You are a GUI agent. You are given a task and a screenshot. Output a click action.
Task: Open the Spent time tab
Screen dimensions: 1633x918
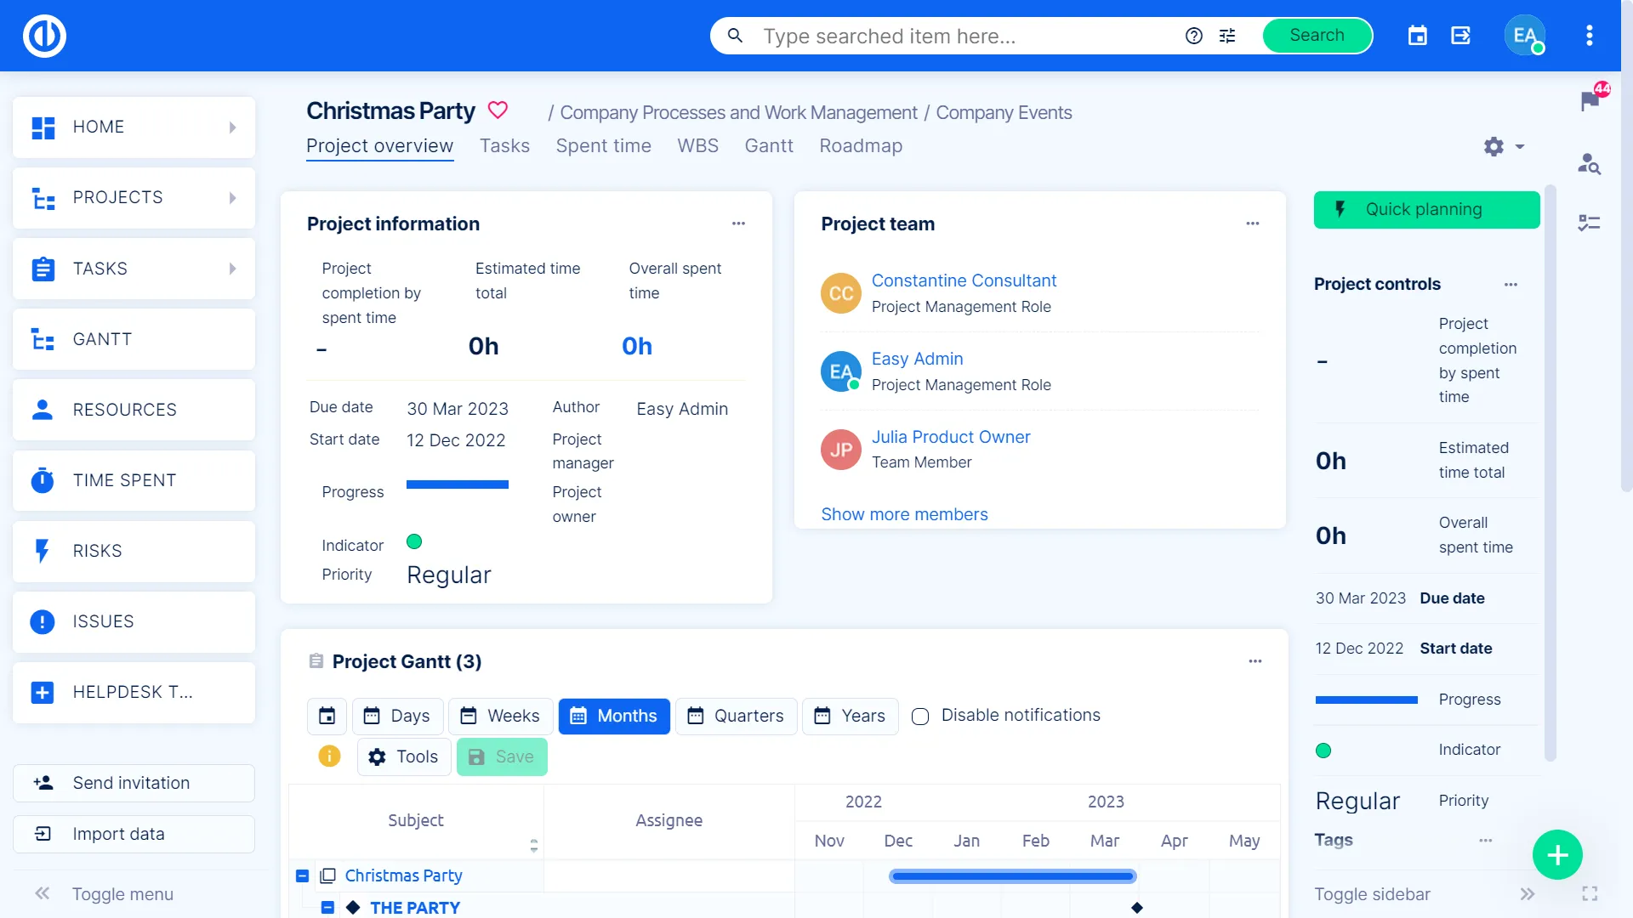[x=603, y=146]
